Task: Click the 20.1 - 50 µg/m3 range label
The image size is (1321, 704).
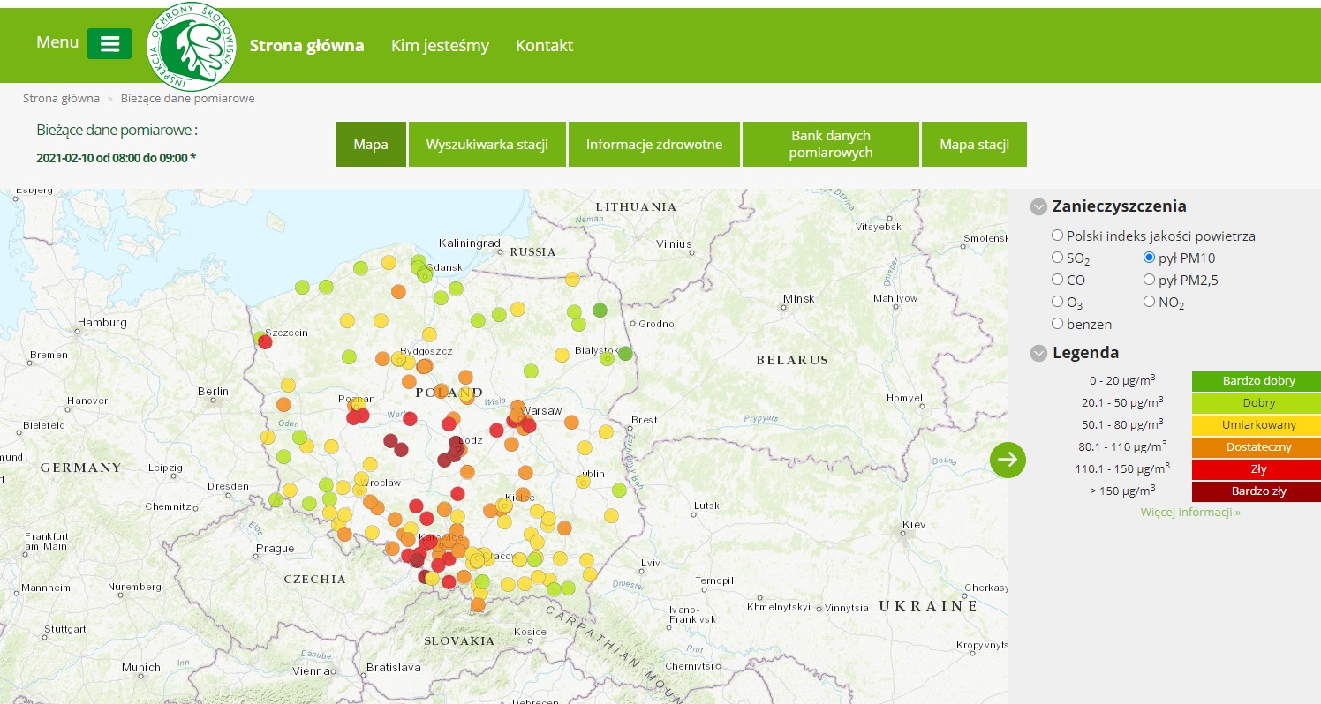Action: click(x=1121, y=402)
